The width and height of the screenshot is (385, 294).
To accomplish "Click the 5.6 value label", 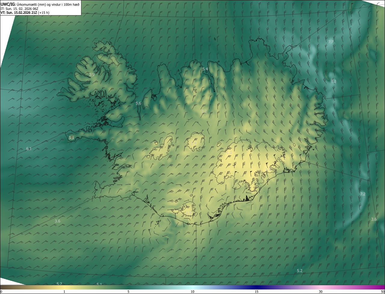I will click(x=138, y=103).
